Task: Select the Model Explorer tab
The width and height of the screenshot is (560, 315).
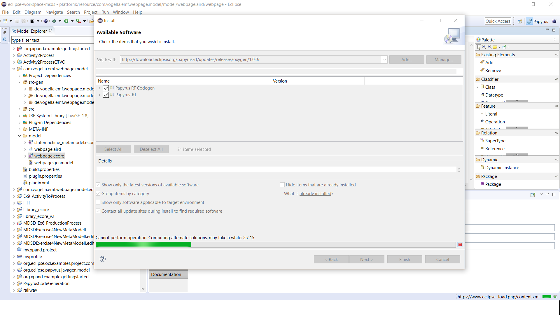Action: click(x=32, y=31)
